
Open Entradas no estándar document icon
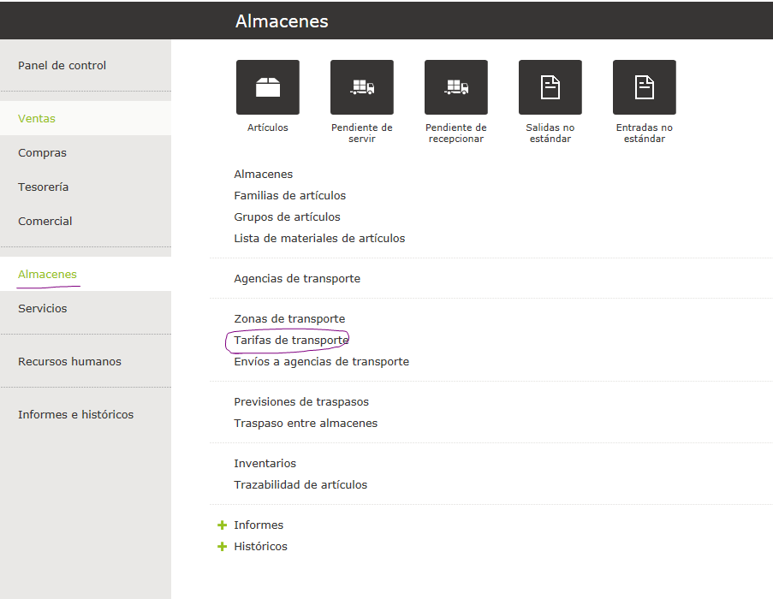click(645, 87)
